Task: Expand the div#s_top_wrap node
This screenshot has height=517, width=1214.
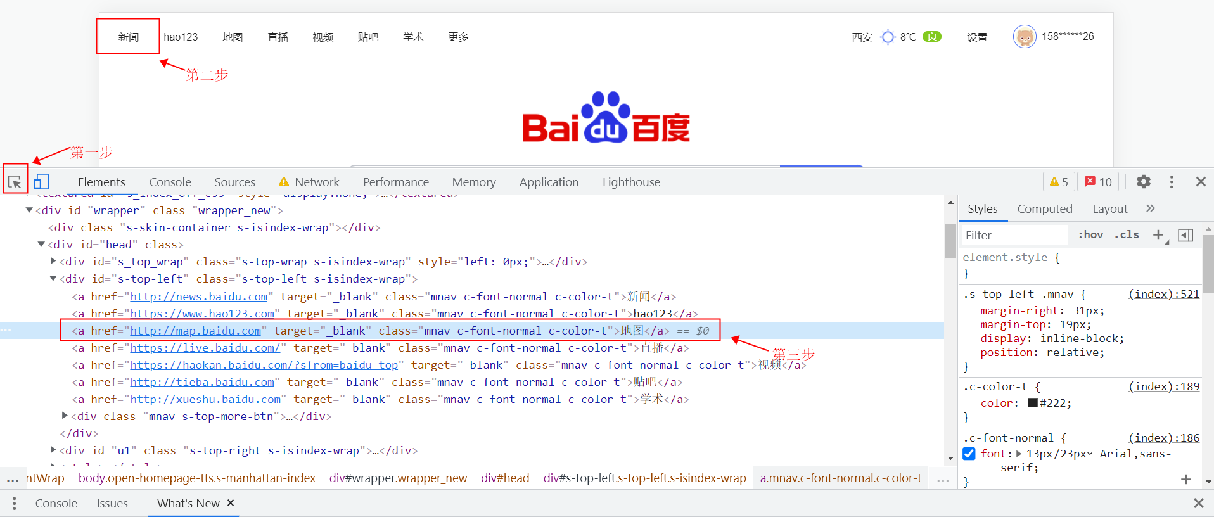Action: point(53,261)
